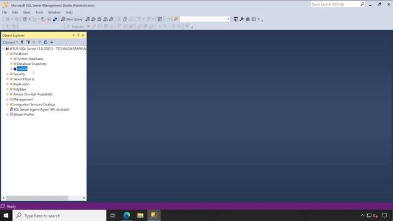The width and height of the screenshot is (393, 221).
Task: Select the SUSDB database
Action: point(22,69)
